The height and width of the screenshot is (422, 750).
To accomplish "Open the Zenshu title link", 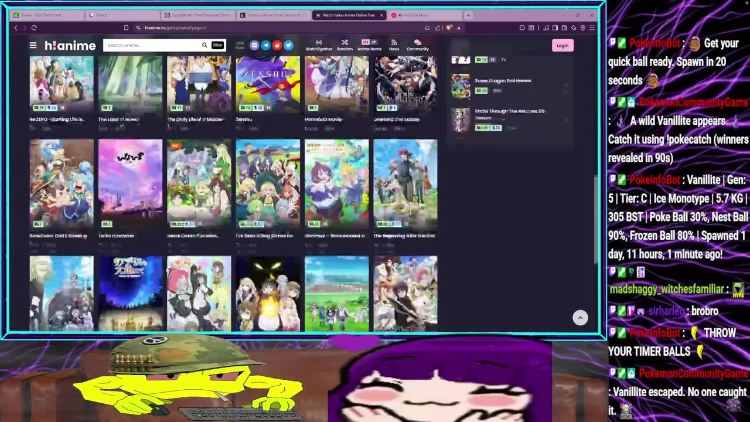I will pos(244,120).
